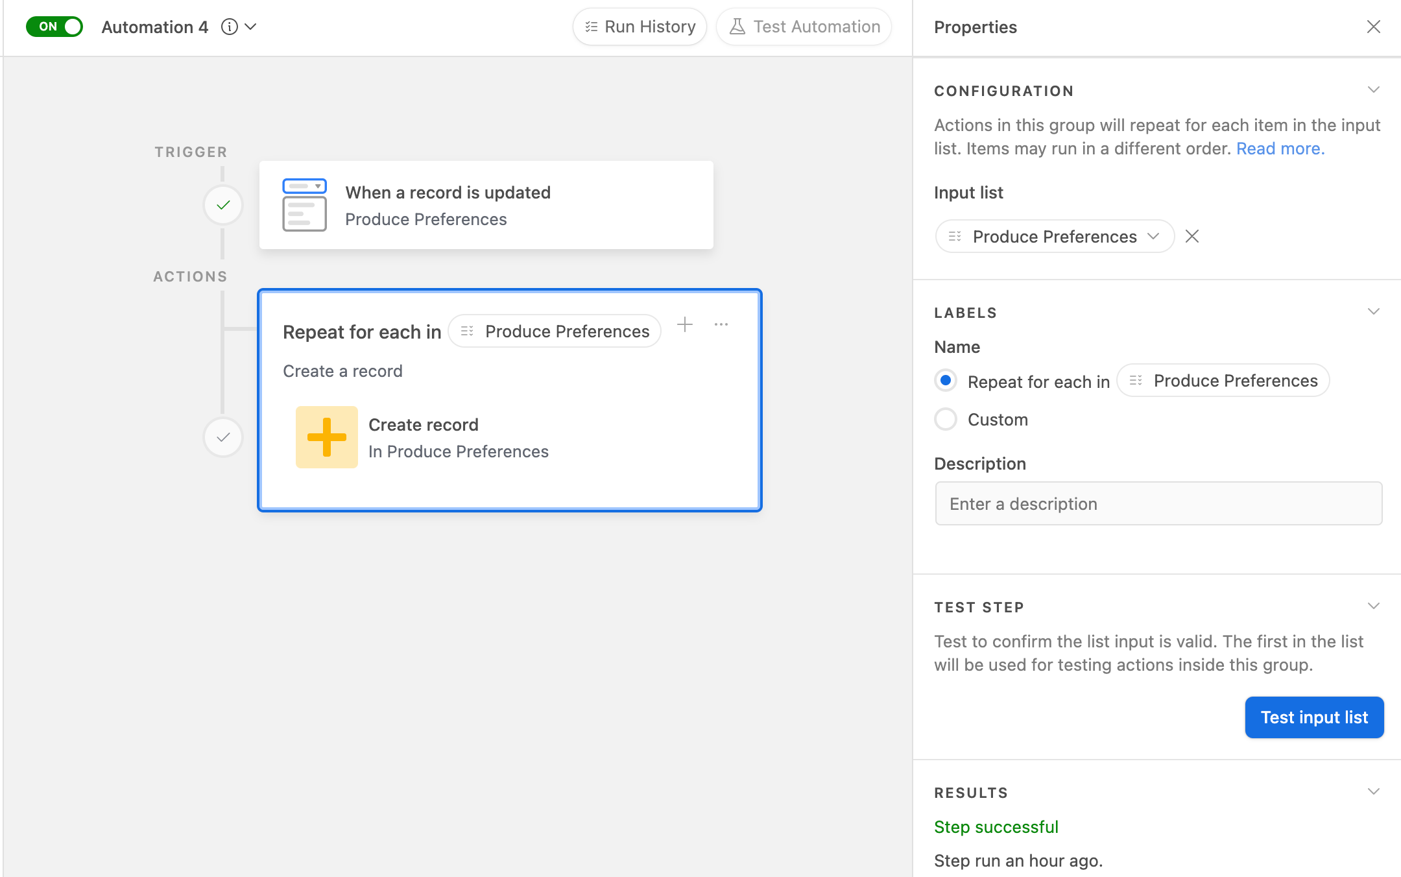Click the green trigger status checkmark
This screenshot has height=877, width=1401.
click(223, 205)
